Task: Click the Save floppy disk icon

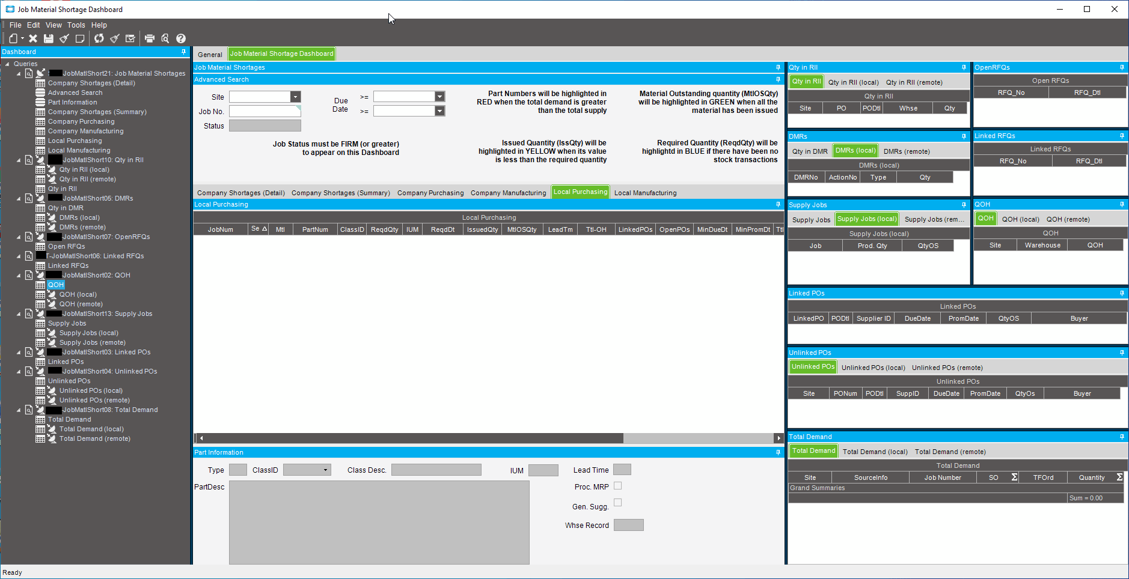Action: click(49, 38)
